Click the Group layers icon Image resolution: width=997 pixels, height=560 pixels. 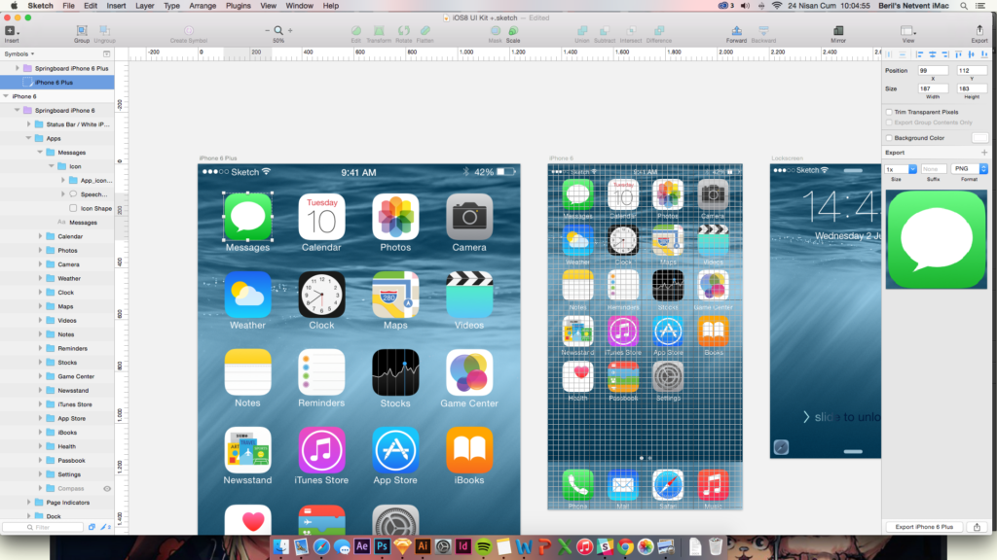point(82,31)
